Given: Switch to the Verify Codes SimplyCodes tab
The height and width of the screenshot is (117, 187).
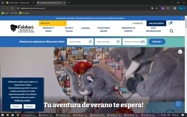Looking at the screenshot, I should (19, 3).
